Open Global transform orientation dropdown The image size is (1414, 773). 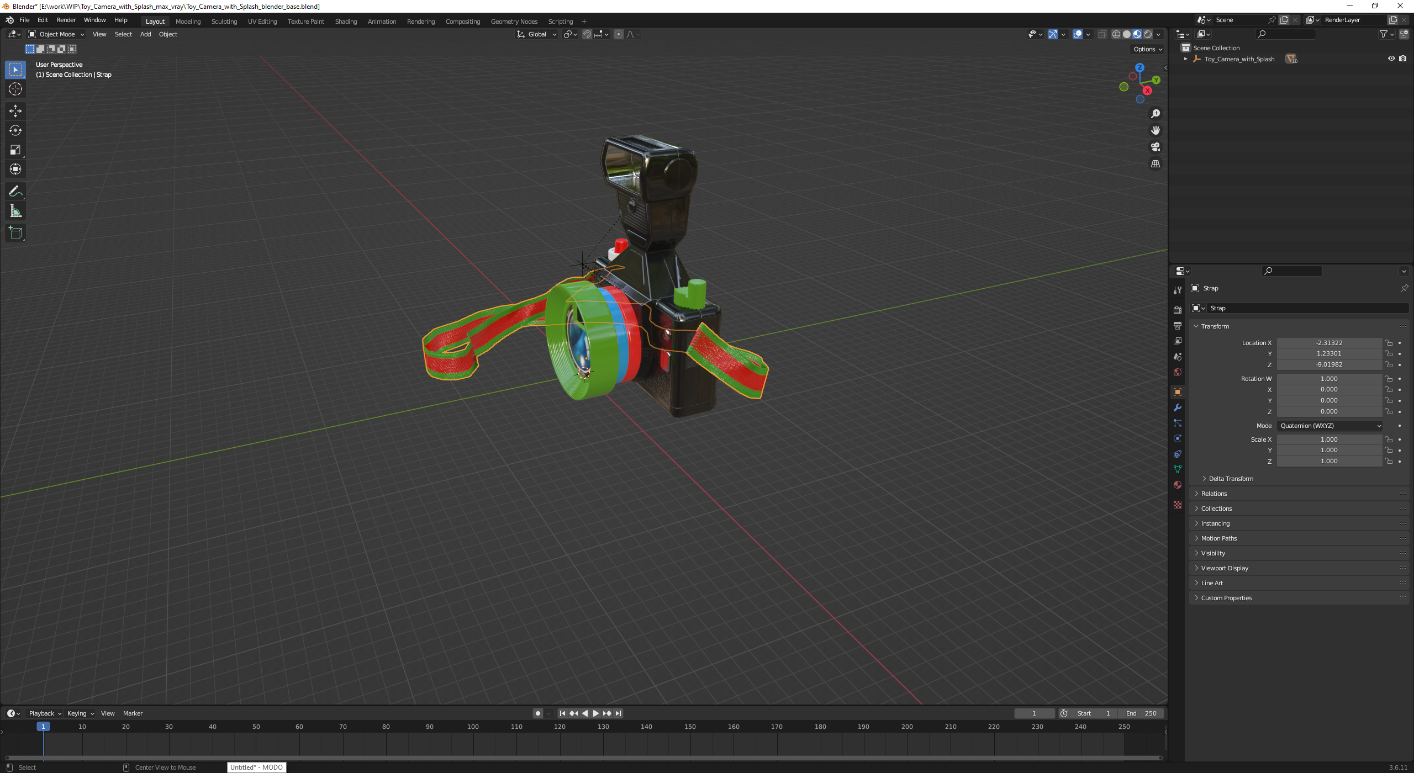[536, 34]
